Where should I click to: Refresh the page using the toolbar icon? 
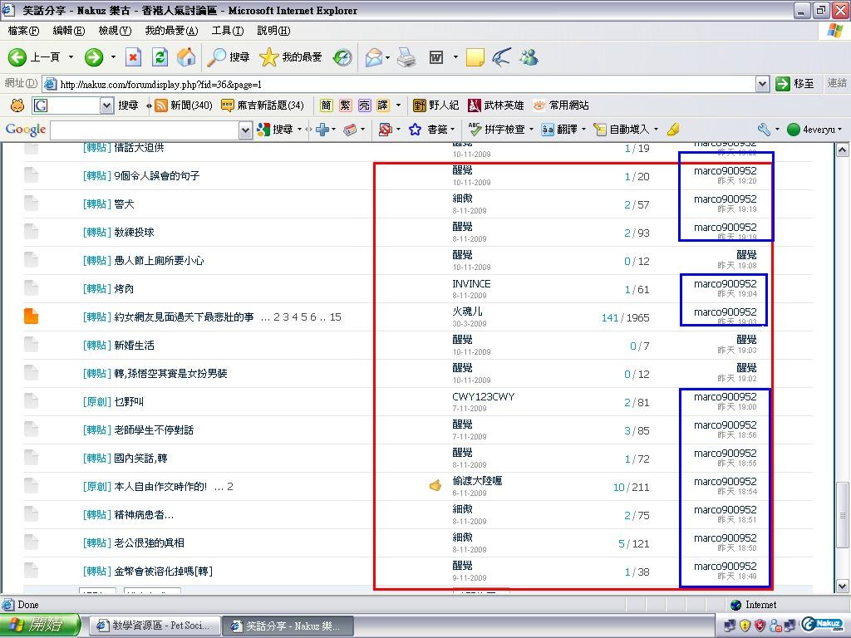pyautogui.click(x=160, y=57)
